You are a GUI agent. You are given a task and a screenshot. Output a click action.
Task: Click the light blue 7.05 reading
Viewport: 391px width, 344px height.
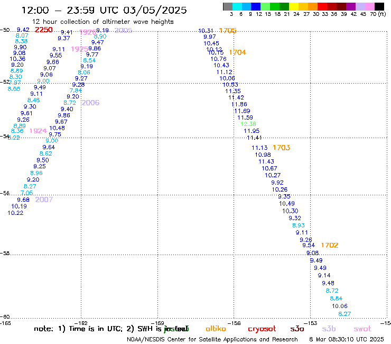tap(26, 193)
